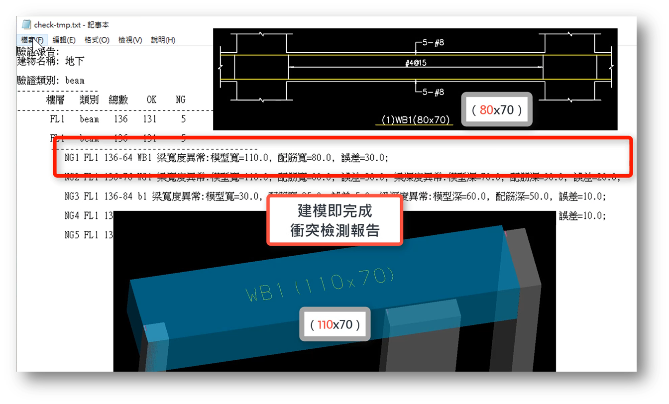Open the 說明(H) menu
Screen dimensions: 669x404
(163, 40)
